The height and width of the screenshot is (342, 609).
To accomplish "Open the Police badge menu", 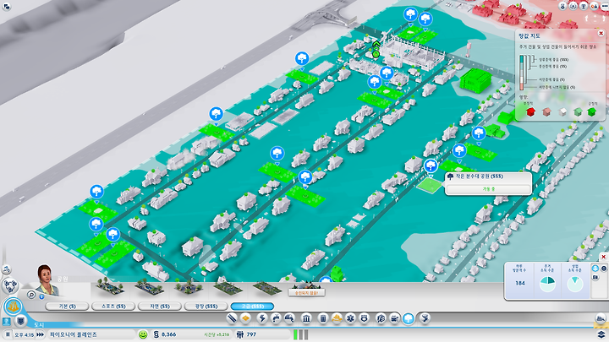I will coord(364,318).
